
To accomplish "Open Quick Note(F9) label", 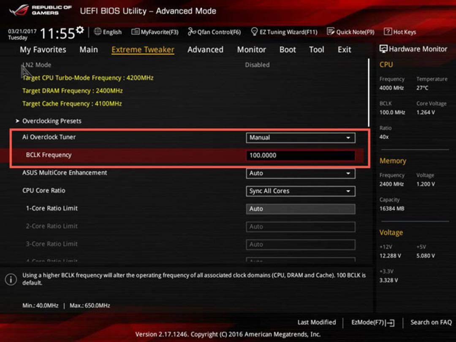I will [x=356, y=32].
